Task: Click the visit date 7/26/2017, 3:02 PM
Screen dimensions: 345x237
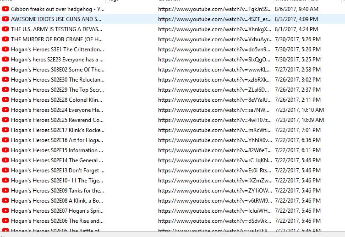Action: (x=298, y=80)
